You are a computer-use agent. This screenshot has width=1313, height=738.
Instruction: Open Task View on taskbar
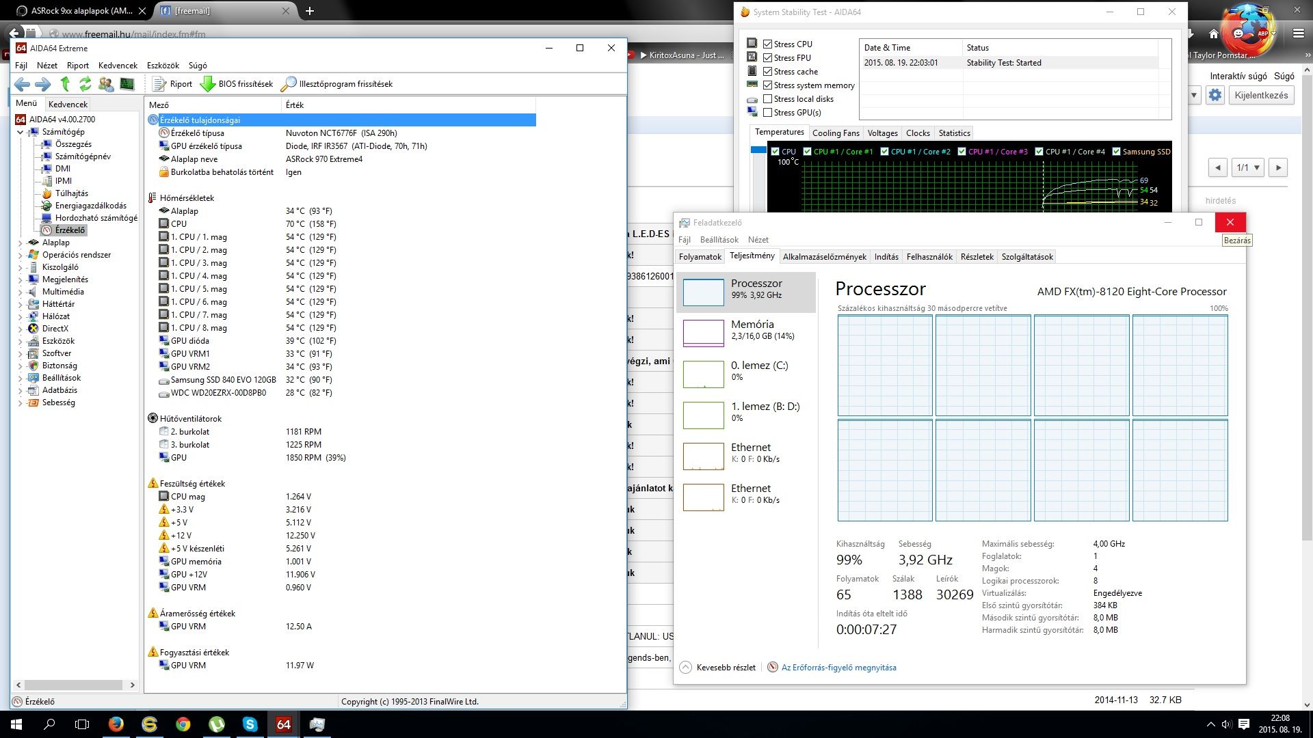click(82, 724)
